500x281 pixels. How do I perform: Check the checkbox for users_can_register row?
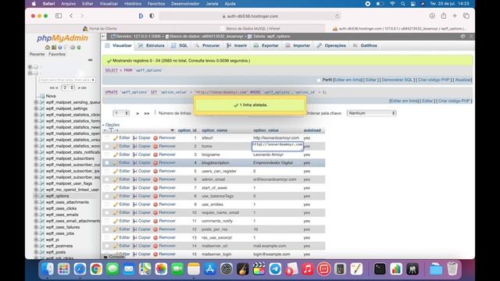click(107, 171)
